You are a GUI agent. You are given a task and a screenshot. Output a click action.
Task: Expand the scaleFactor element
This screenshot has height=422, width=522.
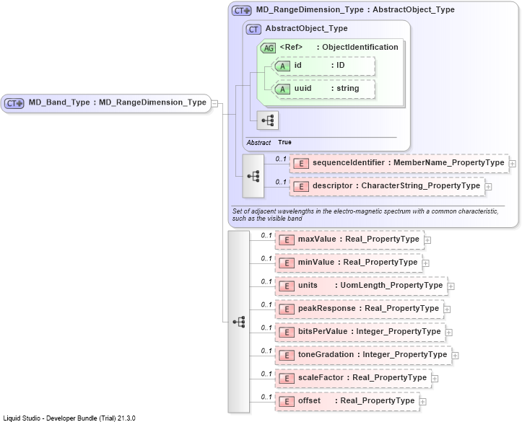point(435,379)
